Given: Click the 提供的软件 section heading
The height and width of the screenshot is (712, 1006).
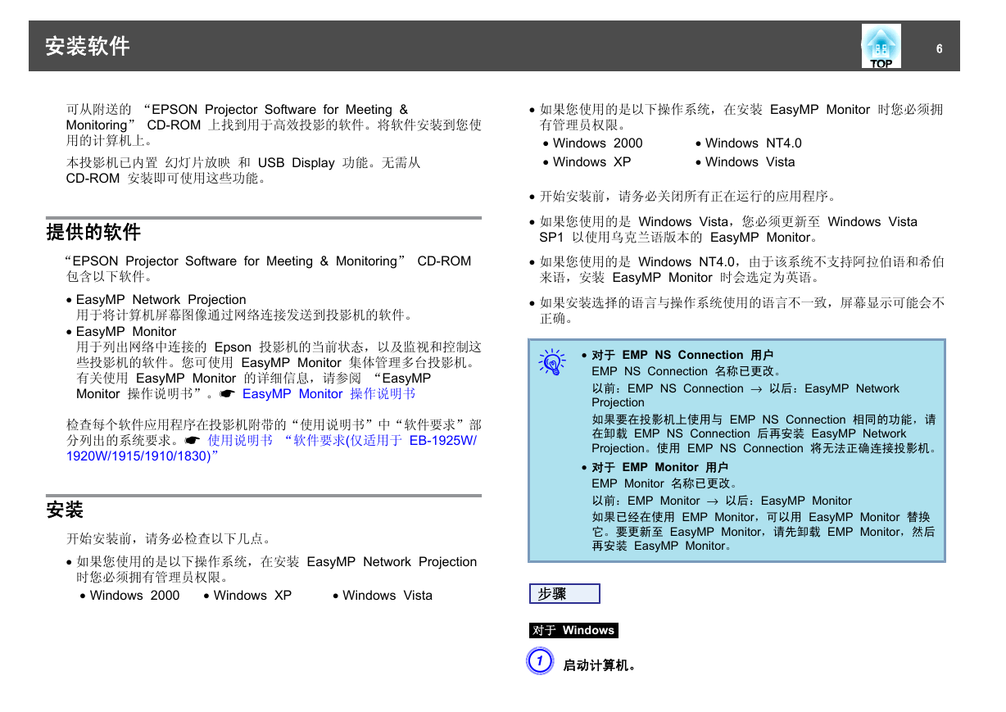Looking at the screenshot, I should (93, 232).
